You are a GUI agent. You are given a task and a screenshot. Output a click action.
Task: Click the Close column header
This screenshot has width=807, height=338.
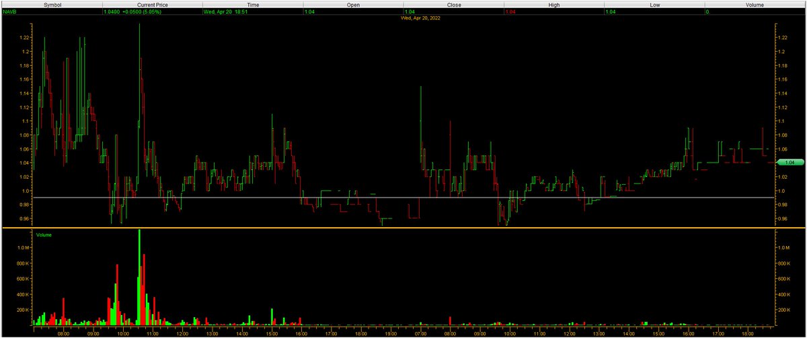coord(453,4)
